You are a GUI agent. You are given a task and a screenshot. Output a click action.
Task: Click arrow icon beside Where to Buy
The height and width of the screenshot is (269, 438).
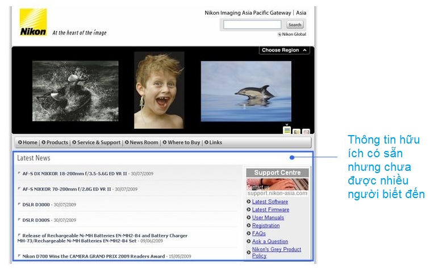click(165, 142)
